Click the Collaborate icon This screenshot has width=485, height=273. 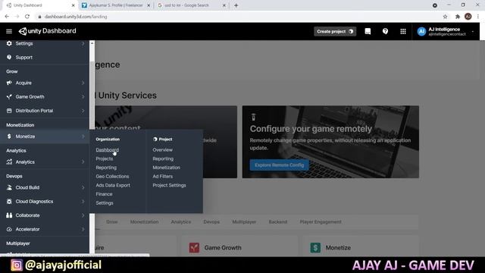tap(9, 215)
